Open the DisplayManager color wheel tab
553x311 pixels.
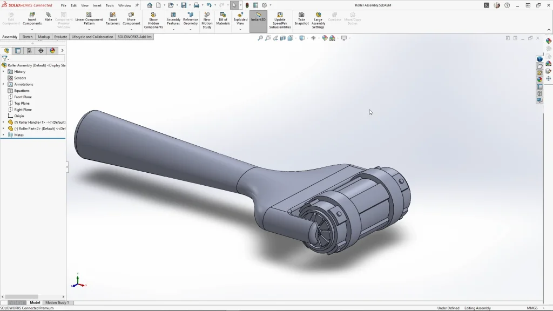tap(52, 51)
